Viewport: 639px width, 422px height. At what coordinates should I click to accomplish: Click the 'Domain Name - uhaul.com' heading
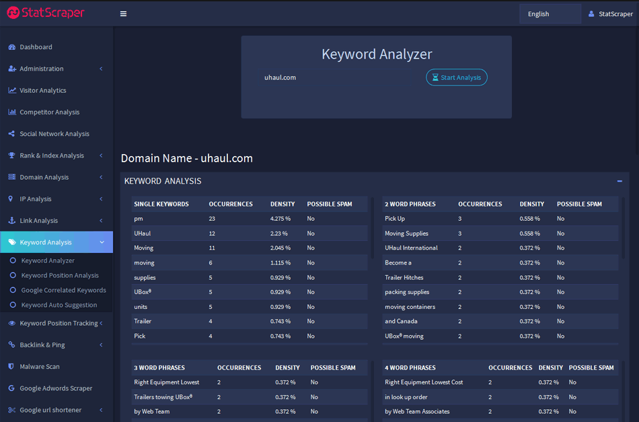(x=186, y=158)
